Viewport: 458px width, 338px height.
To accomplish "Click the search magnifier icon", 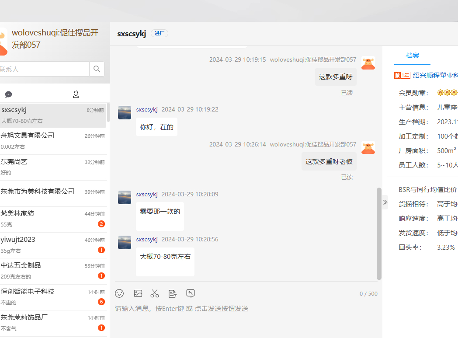I will (x=97, y=69).
